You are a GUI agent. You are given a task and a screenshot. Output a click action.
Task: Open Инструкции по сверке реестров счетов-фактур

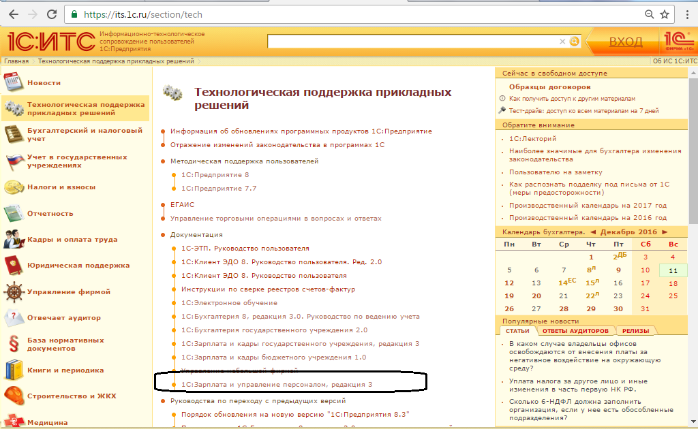pyautogui.click(x=268, y=289)
